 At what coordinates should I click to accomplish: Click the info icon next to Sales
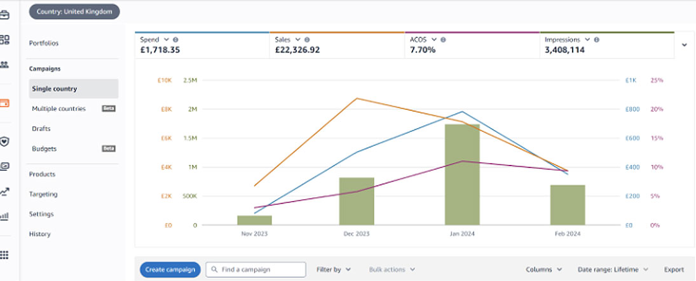coord(307,39)
